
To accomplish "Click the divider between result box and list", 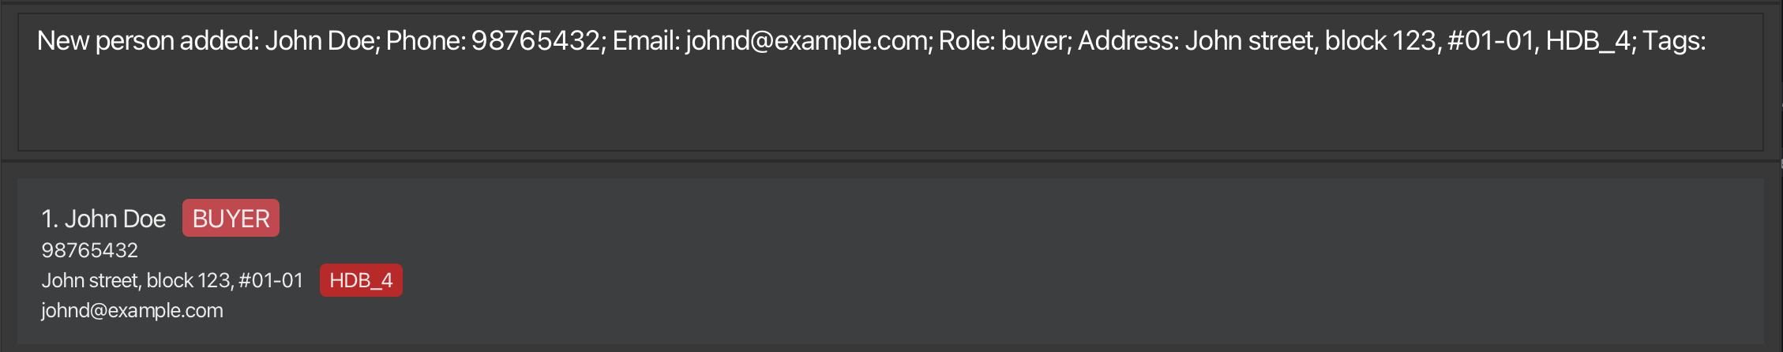I will point(891,162).
